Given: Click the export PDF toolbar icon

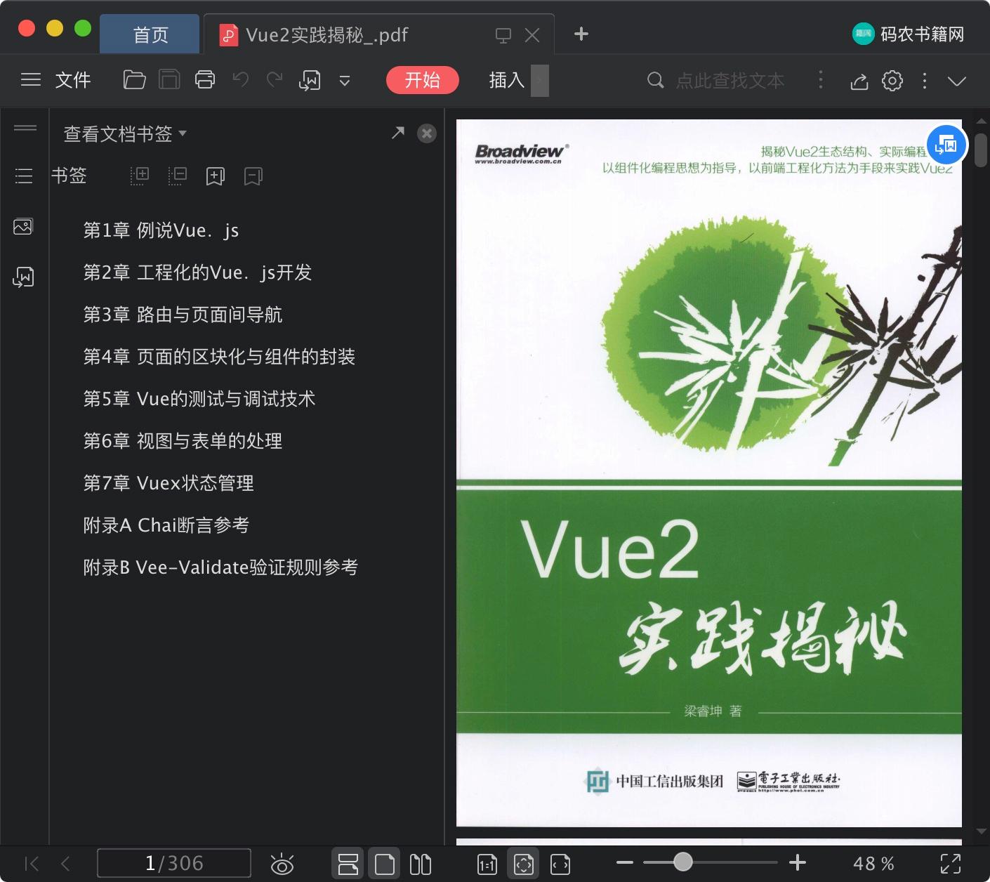Looking at the screenshot, I should pos(310,81).
